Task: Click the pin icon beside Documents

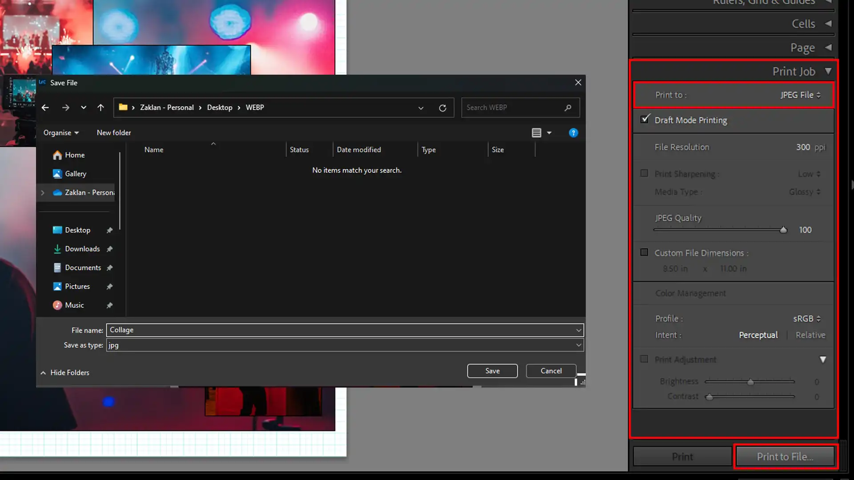Action: pyautogui.click(x=109, y=268)
